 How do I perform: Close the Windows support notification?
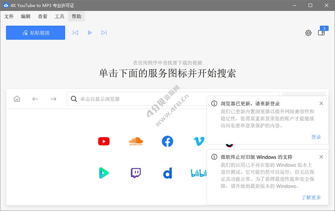(321, 157)
